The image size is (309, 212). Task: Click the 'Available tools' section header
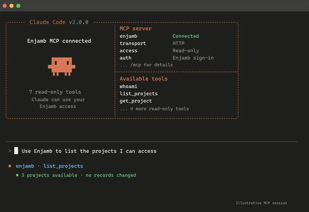(x=144, y=79)
